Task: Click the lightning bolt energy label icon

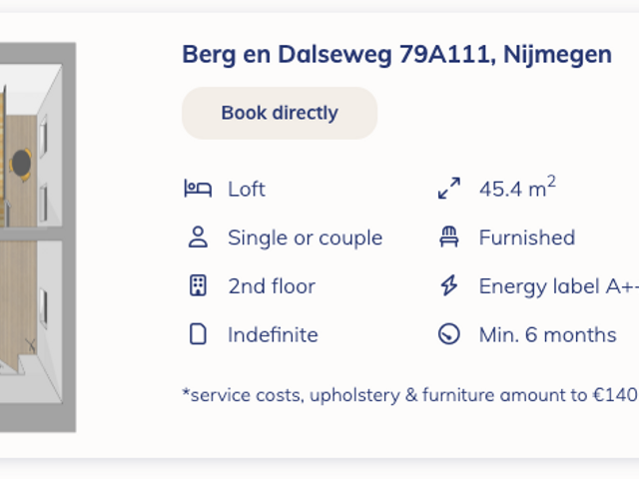Action: [449, 286]
